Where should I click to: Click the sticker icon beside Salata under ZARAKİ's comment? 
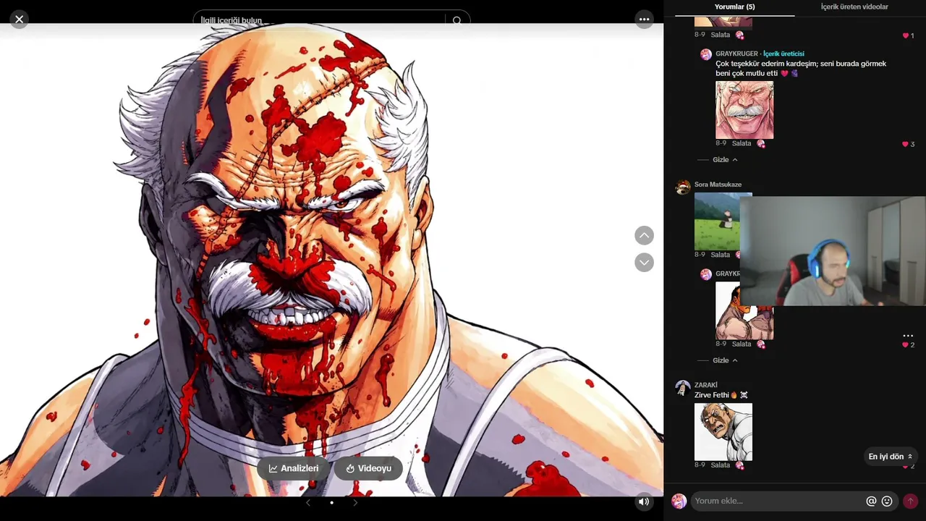(739, 465)
